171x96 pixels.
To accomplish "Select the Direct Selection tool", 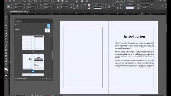I will (x=6, y=17).
